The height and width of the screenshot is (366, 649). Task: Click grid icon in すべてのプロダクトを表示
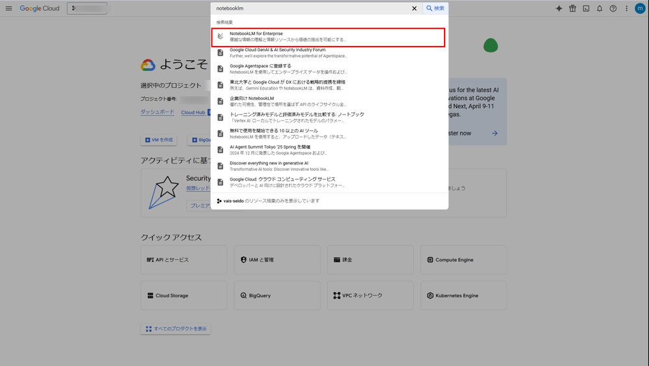point(149,329)
